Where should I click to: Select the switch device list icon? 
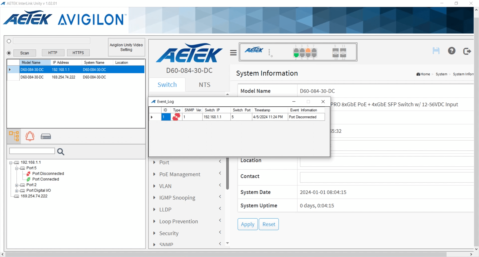click(x=46, y=137)
